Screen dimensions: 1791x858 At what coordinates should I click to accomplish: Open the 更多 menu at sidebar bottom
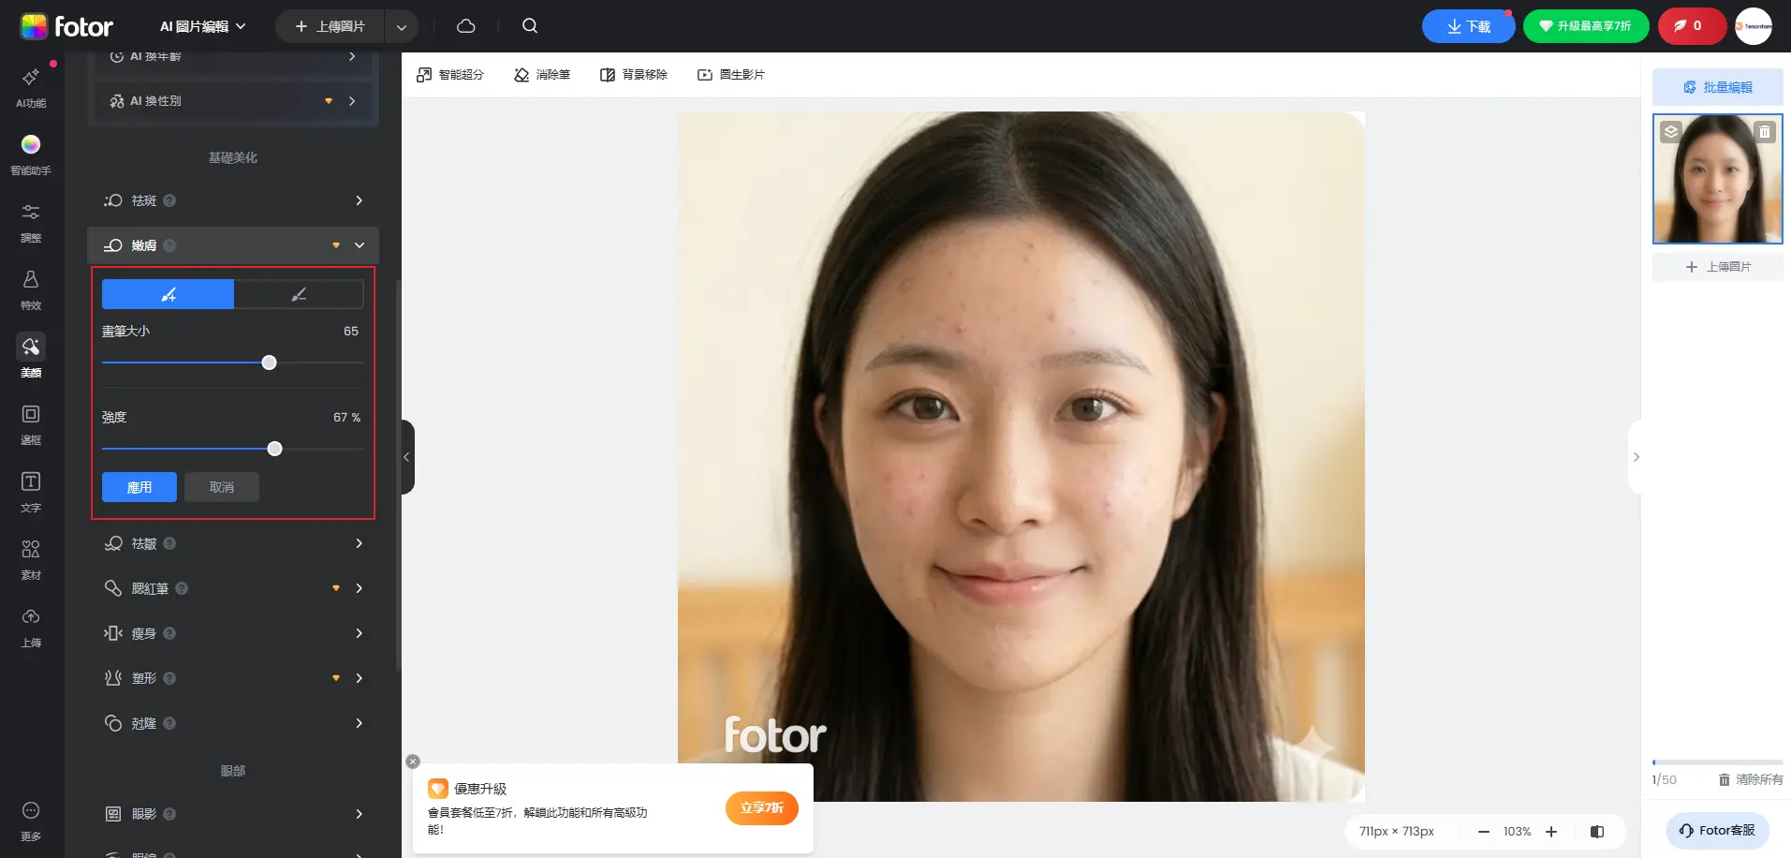31,819
